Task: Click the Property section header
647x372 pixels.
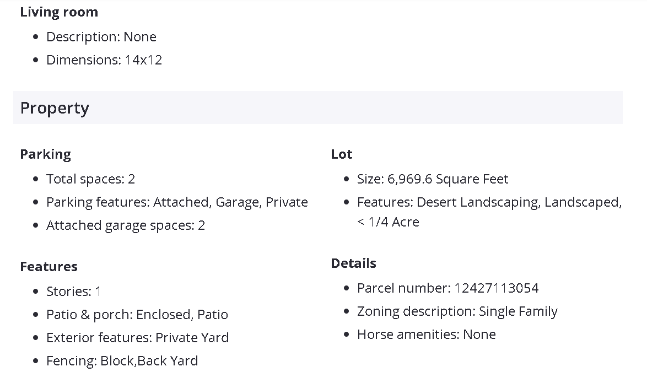Action: point(55,108)
